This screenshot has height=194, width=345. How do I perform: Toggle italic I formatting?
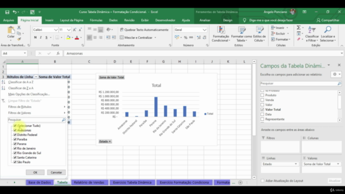(x=41, y=38)
